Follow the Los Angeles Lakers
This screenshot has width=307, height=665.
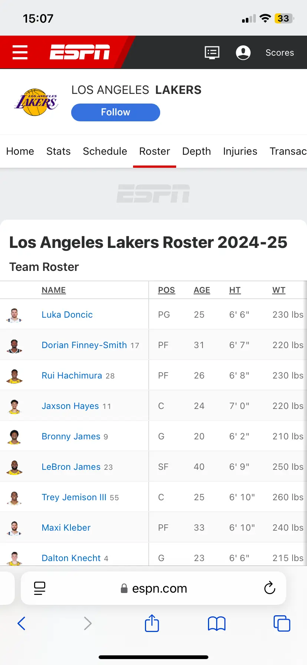tap(115, 112)
